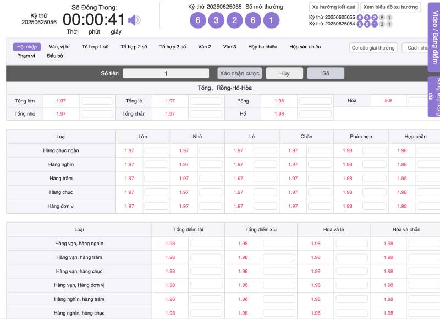Image resolution: width=440 pixels, height=319 pixels.
Task: Click the large result ball showing number 2
Action: (235, 21)
